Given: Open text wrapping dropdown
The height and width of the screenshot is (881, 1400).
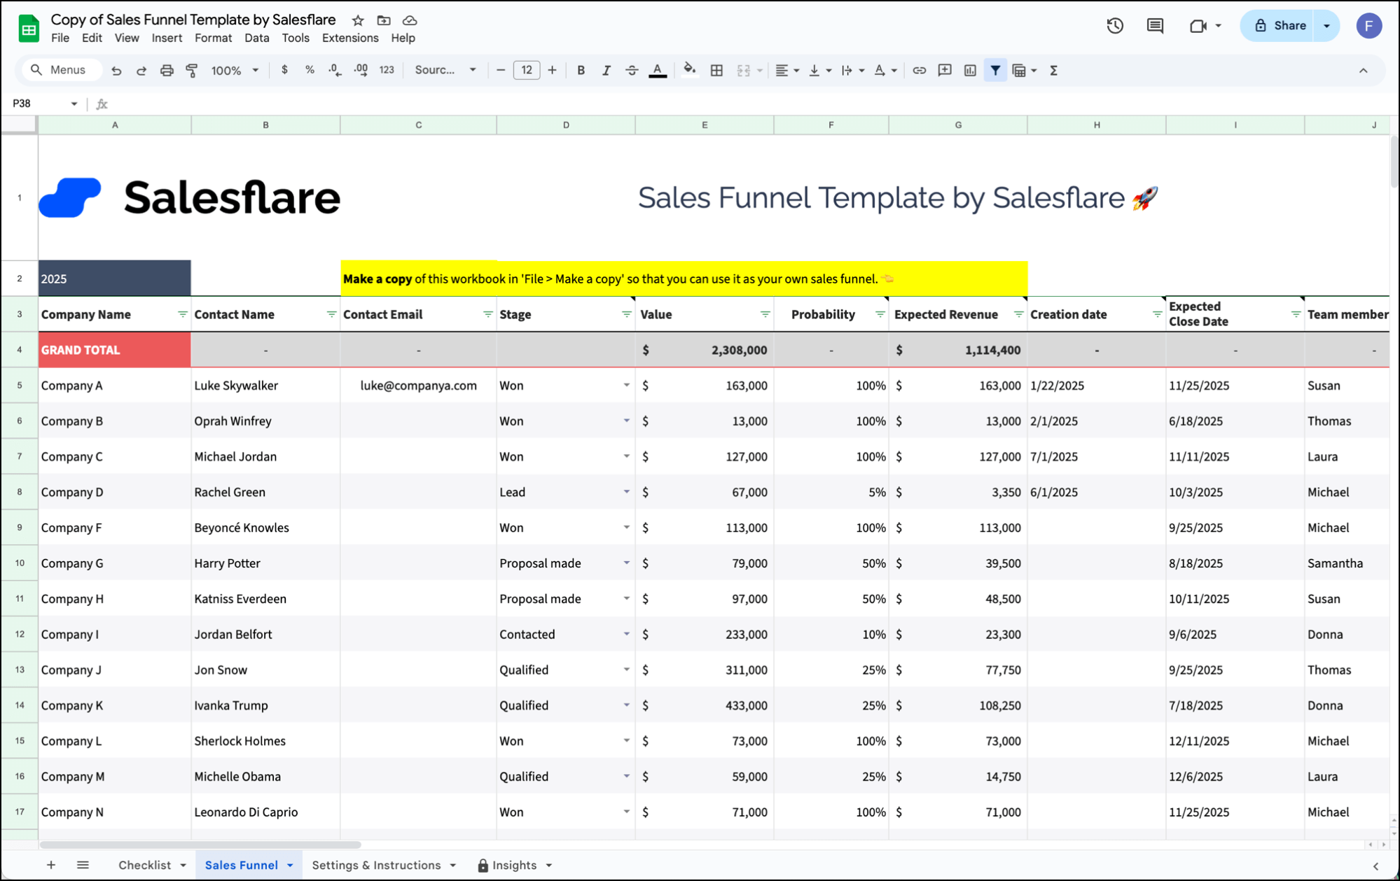Looking at the screenshot, I should coord(852,70).
